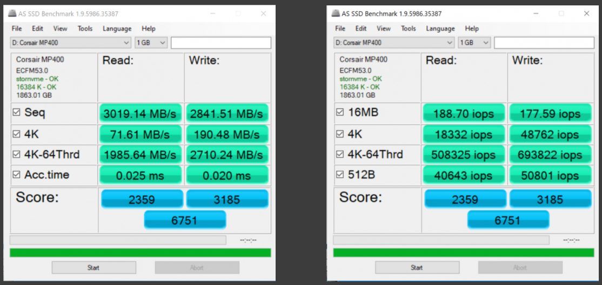Close the left AS SSD Benchmark window
Viewport: 602px width, 285px height.
pyautogui.click(x=263, y=14)
